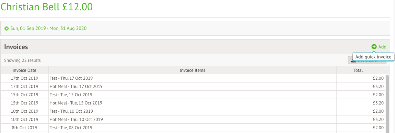The width and height of the screenshot is (395, 133).
Task: Click the green play icon beside date range
Action: (x=7, y=29)
